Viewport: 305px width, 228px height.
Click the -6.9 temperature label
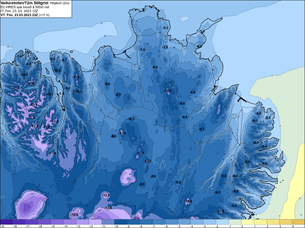tap(199, 46)
